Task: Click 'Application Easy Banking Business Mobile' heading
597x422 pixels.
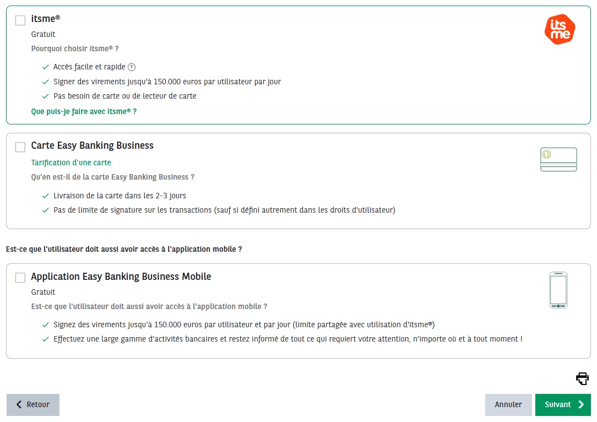Action: pyautogui.click(x=121, y=277)
